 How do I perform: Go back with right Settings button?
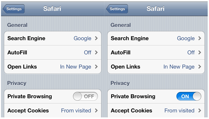[x=117, y=9]
